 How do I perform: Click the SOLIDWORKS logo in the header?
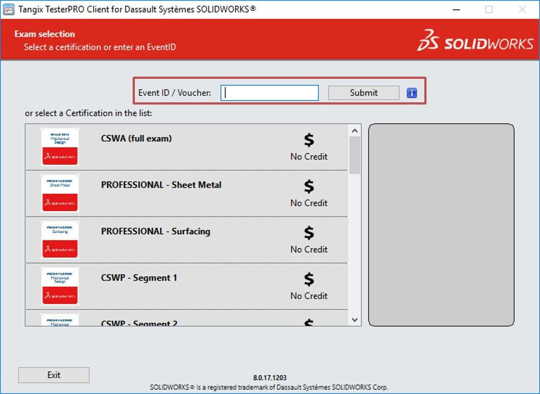pyautogui.click(x=476, y=41)
